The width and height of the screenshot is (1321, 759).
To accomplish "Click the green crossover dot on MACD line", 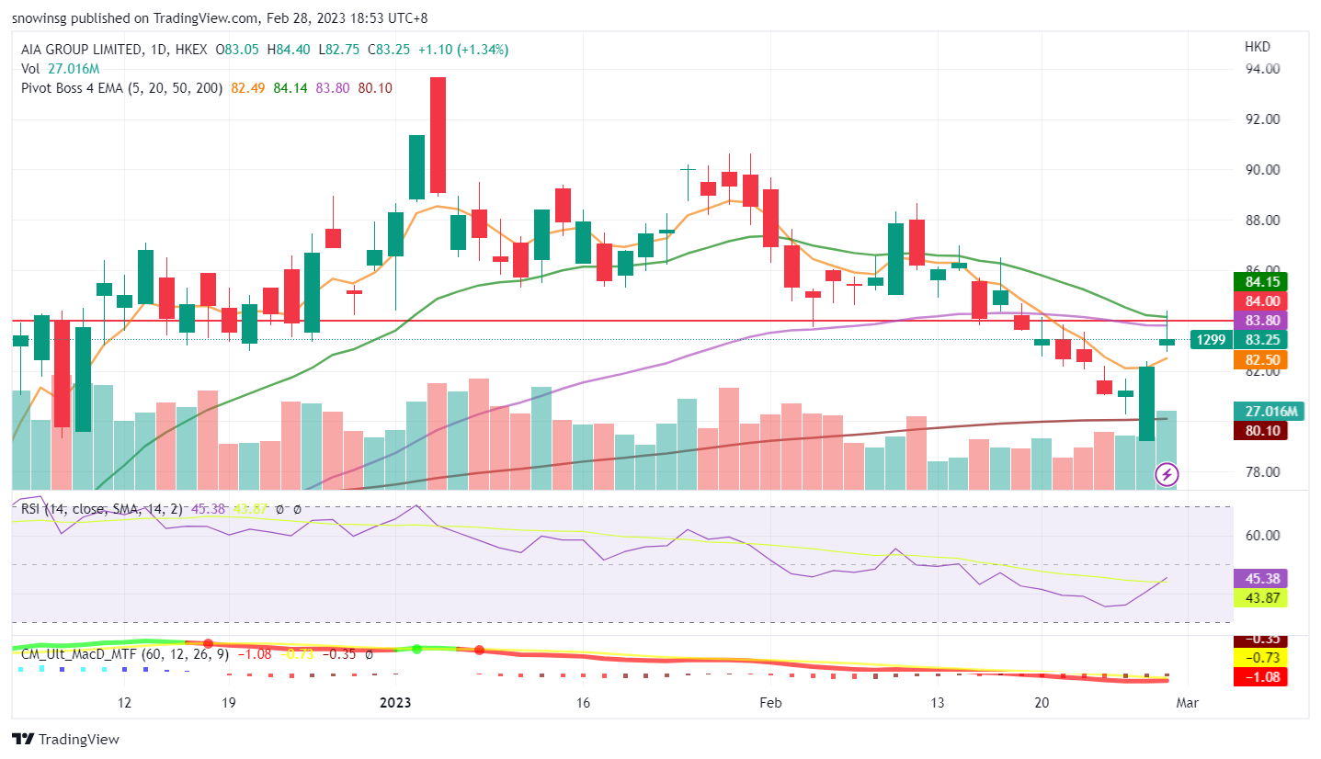I will click(416, 649).
